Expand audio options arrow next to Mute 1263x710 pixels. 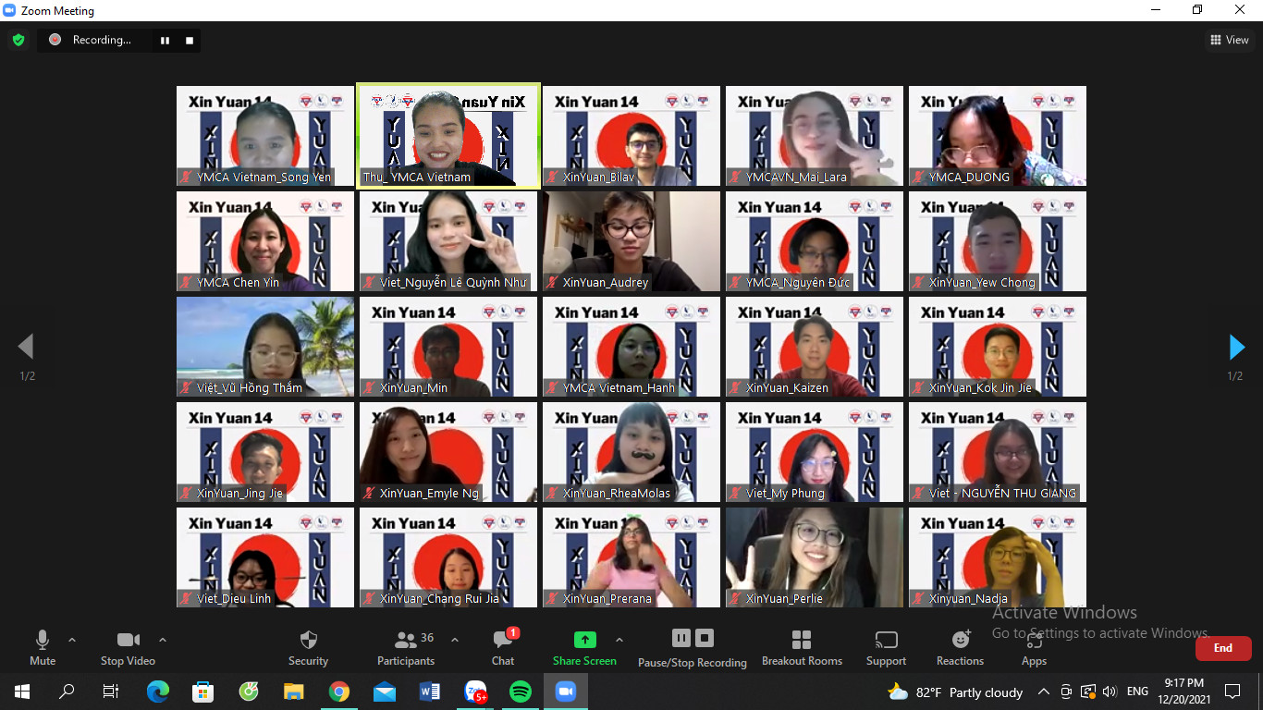[x=72, y=640]
